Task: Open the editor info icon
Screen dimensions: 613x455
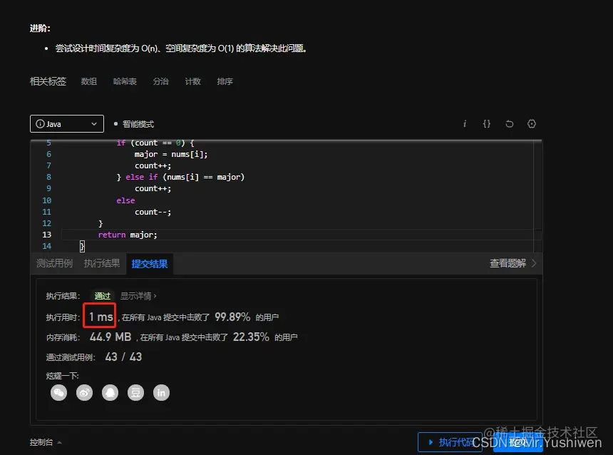Action: coord(465,123)
